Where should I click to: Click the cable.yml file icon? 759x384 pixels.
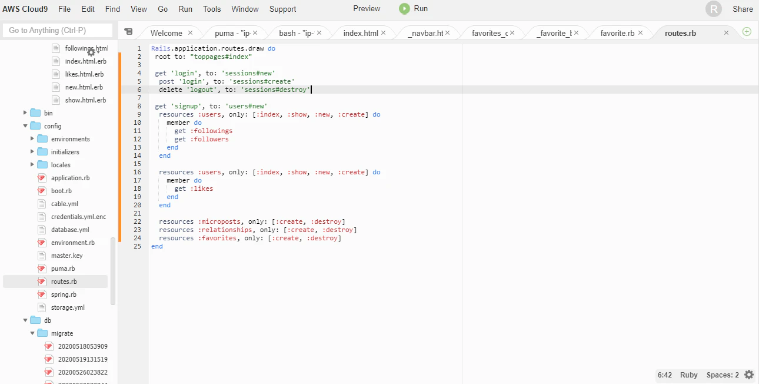42,204
